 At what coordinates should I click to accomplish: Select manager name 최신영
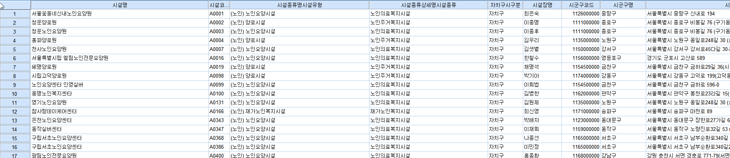[542, 111]
